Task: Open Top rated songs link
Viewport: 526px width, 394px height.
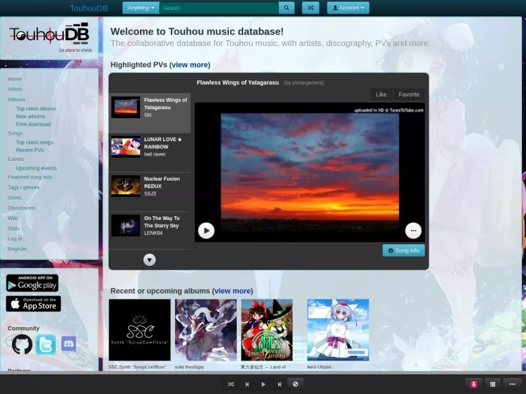Action: (35, 142)
